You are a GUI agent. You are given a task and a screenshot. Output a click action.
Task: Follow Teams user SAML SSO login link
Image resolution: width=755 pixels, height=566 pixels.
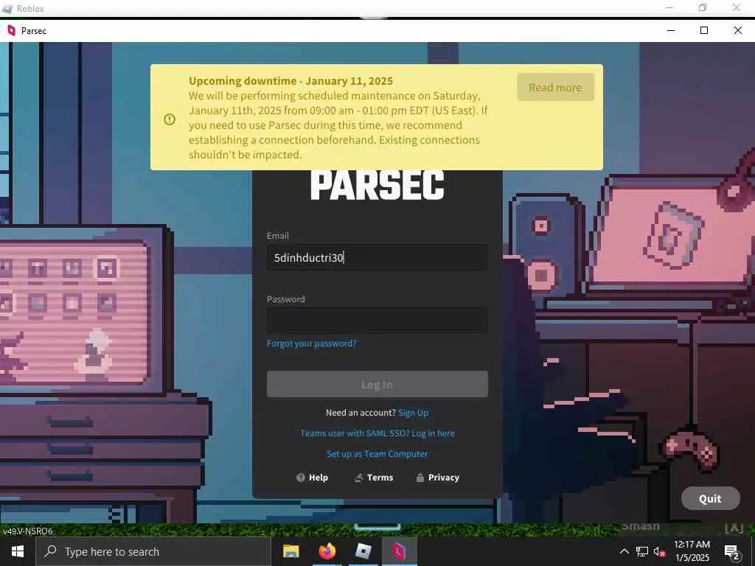[377, 433]
